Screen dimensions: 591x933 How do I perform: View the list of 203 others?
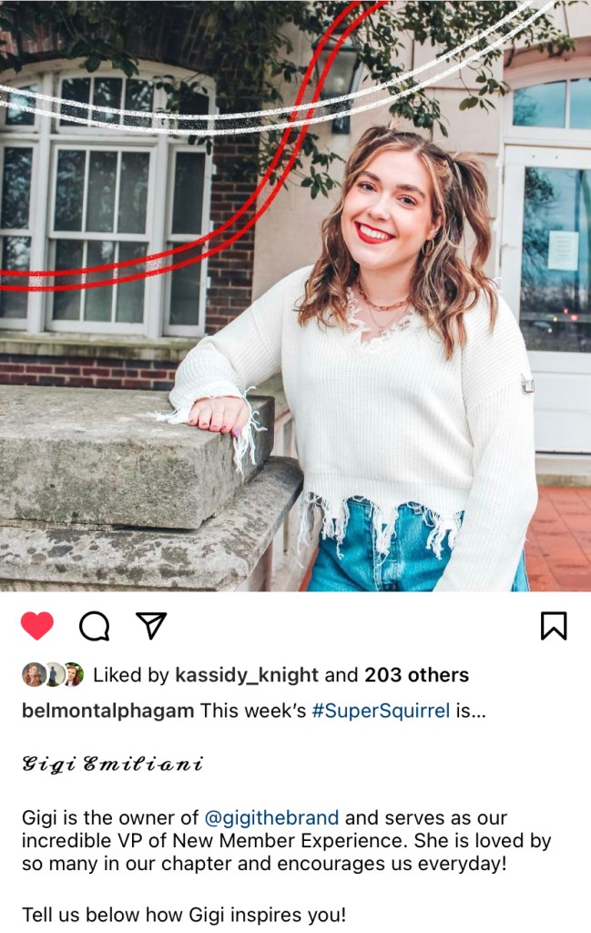[417, 675]
